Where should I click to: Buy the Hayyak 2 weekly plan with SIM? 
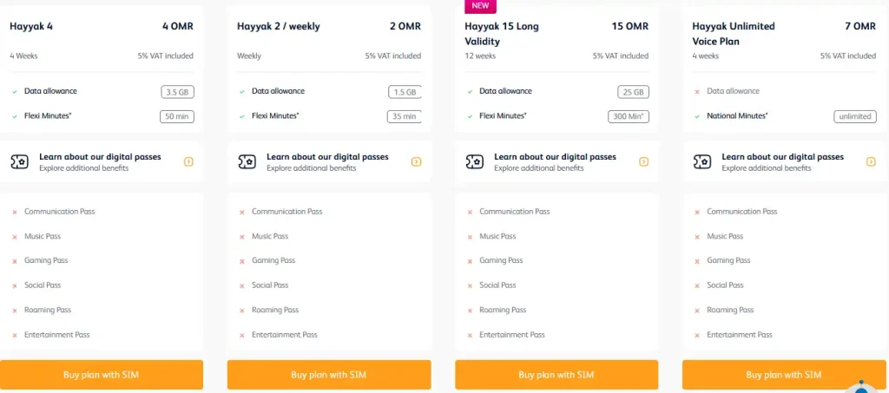329,375
